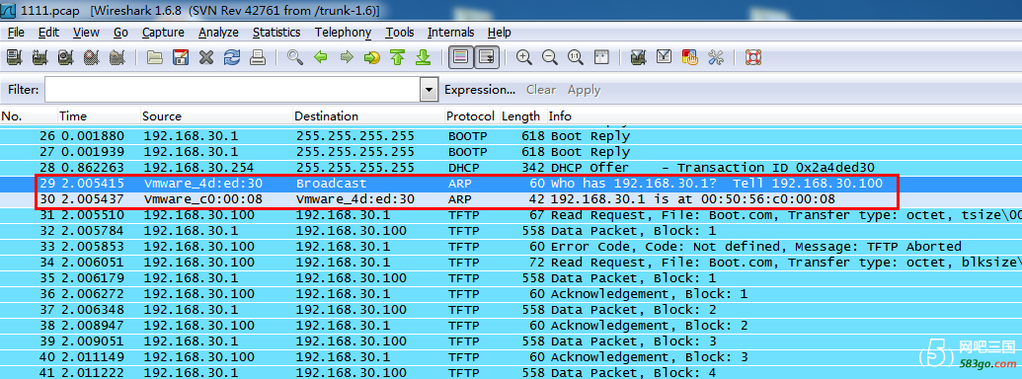
Task: Select packet 30 ARP reply row
Action: pos(511,199)
